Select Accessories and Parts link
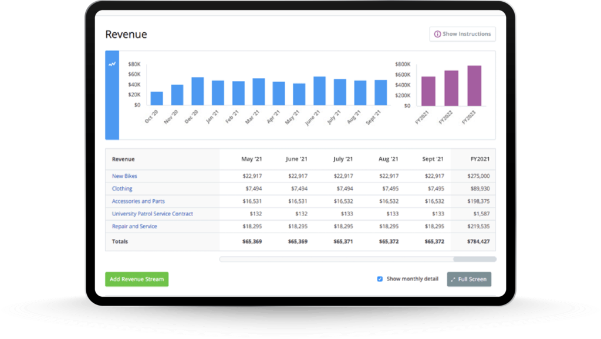Screen dimensions: 601x339 (x=138, y=201)
